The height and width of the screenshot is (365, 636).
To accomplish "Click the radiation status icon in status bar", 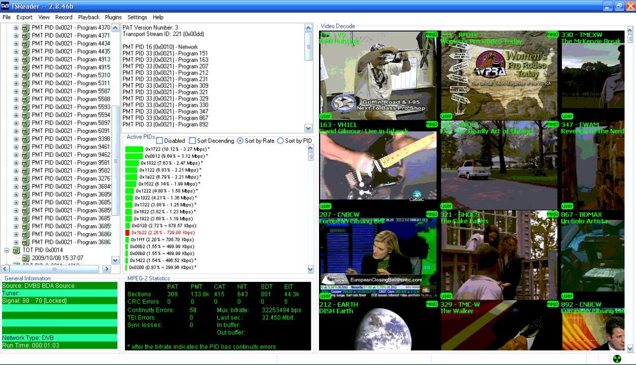I will [617, 359].
